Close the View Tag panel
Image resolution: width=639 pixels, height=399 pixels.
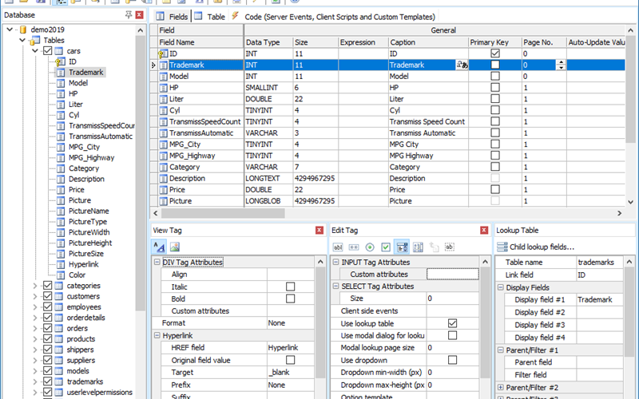(319, 230)
